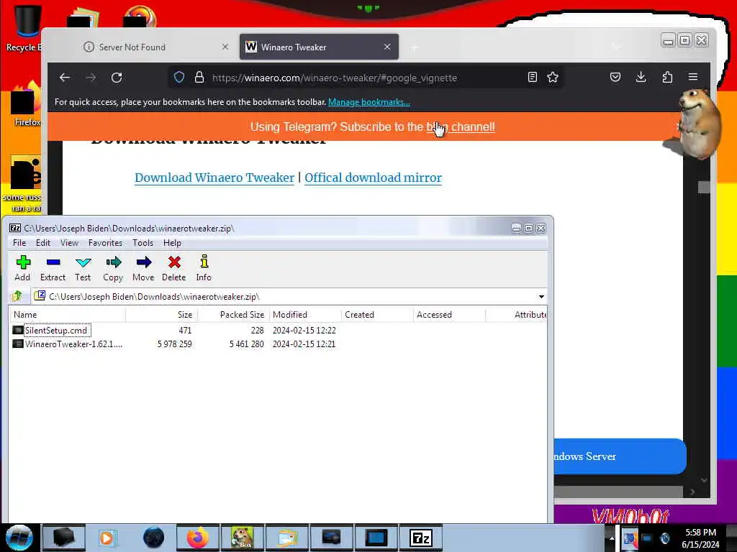Sort by the Accessed column header

[x=449, y=315]
